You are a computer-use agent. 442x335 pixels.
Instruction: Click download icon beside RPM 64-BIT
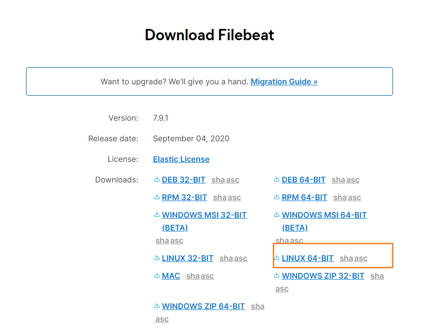[x=277, y=197]
